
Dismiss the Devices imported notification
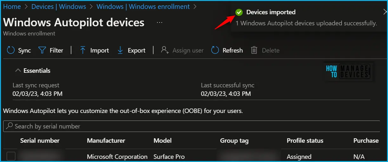[x=385, y=12]
